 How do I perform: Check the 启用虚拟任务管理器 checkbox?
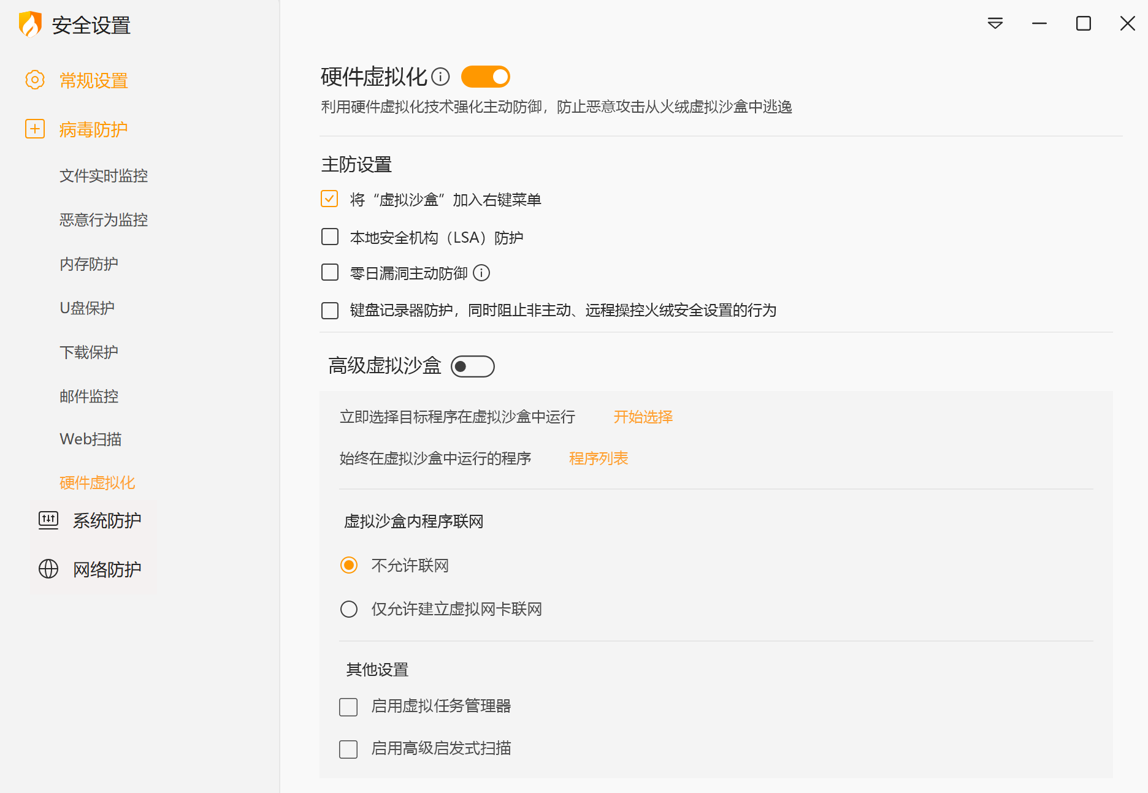(348, 707)
